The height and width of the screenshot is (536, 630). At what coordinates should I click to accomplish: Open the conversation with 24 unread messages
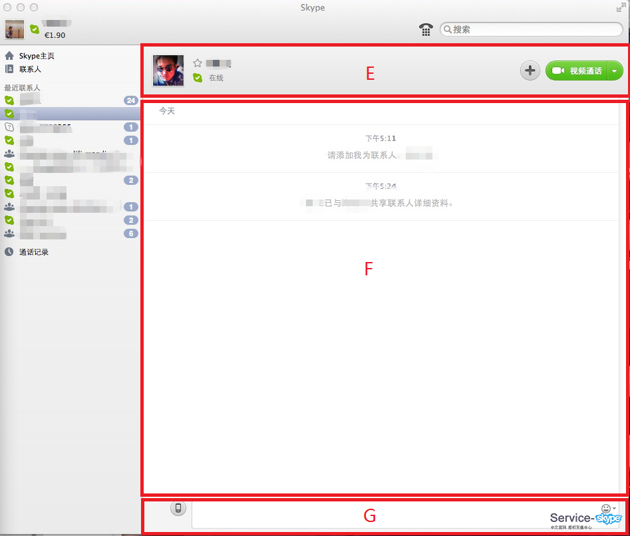(x=67, y=100)
